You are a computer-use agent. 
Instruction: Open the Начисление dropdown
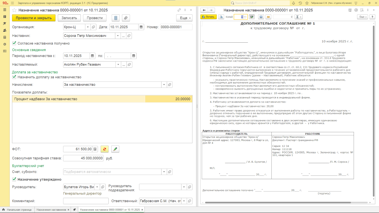[x=164, y=85]
